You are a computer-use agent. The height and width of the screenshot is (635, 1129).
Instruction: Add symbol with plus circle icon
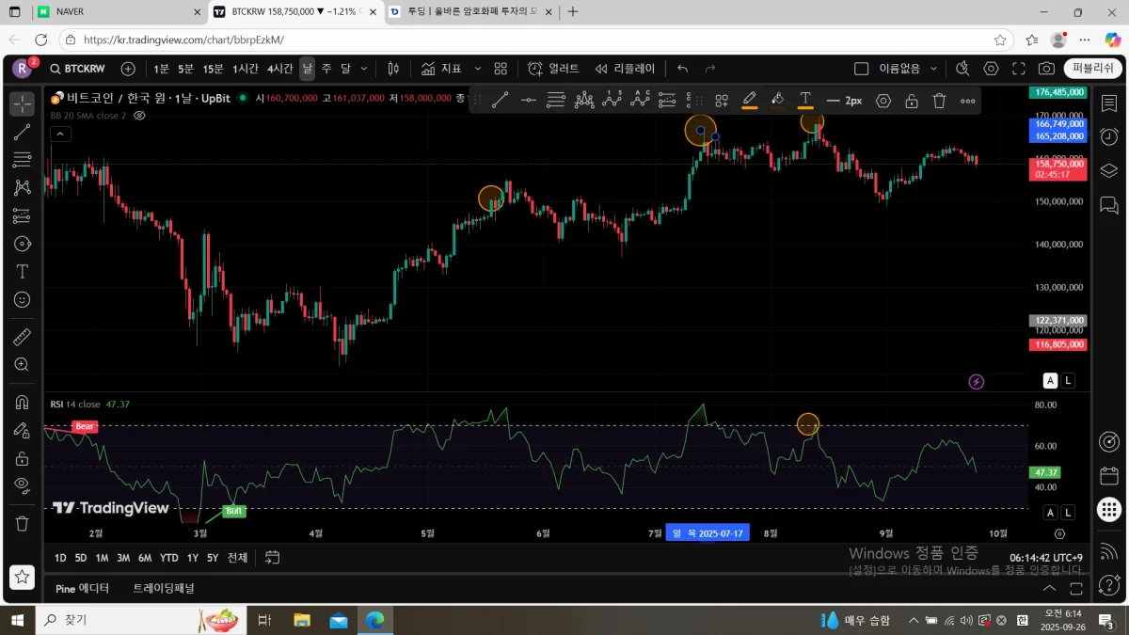(128, 69)
